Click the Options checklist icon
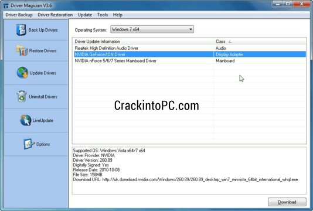 tap(29, 144)
